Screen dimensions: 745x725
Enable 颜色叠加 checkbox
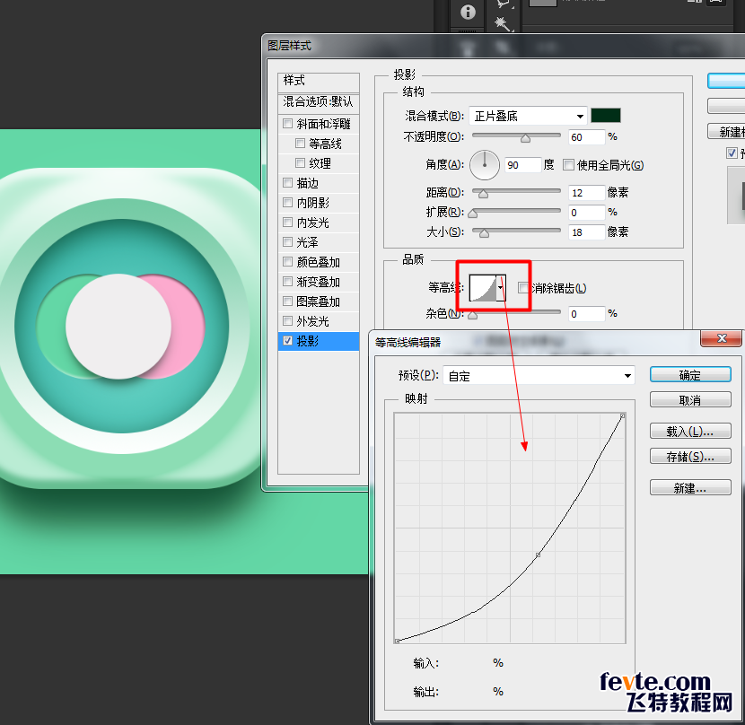287,261
